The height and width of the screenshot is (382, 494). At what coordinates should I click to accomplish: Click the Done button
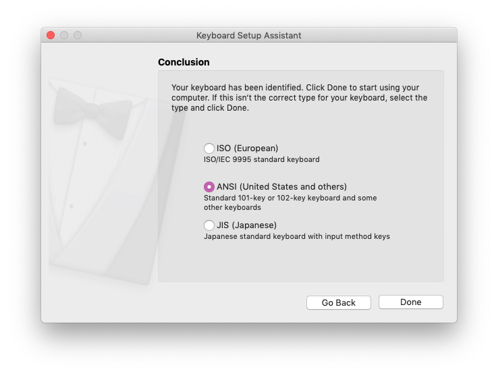(410, 302)
